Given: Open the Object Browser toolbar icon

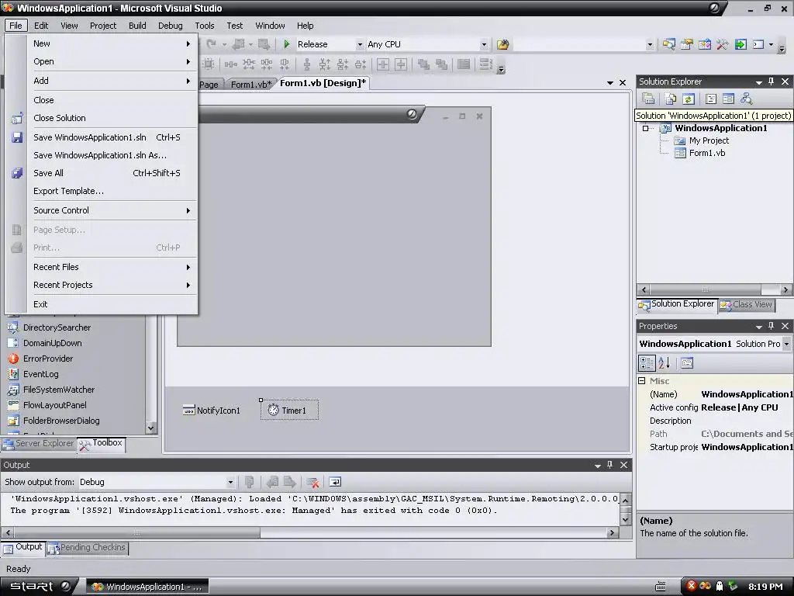Looking at the screenshot, I should click(x=704, y=44).
